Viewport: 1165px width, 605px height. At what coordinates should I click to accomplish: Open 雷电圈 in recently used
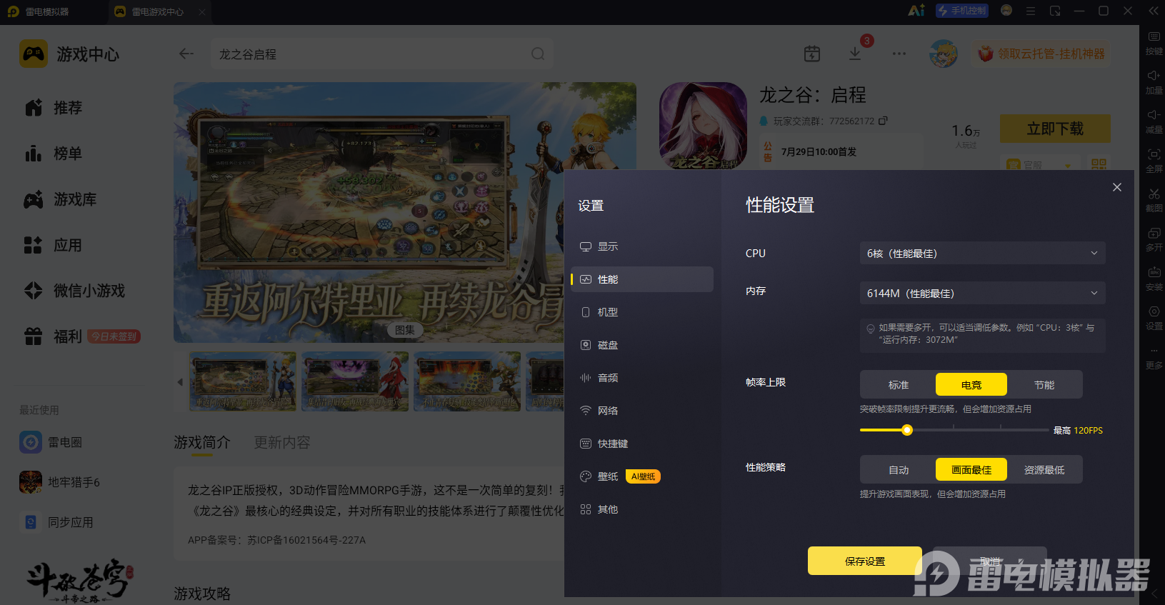pos(51,442)
